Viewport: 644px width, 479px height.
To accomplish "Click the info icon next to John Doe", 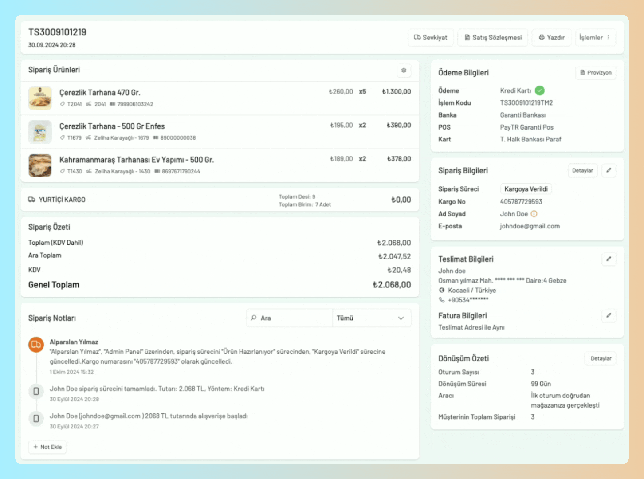I will point(534,214).
